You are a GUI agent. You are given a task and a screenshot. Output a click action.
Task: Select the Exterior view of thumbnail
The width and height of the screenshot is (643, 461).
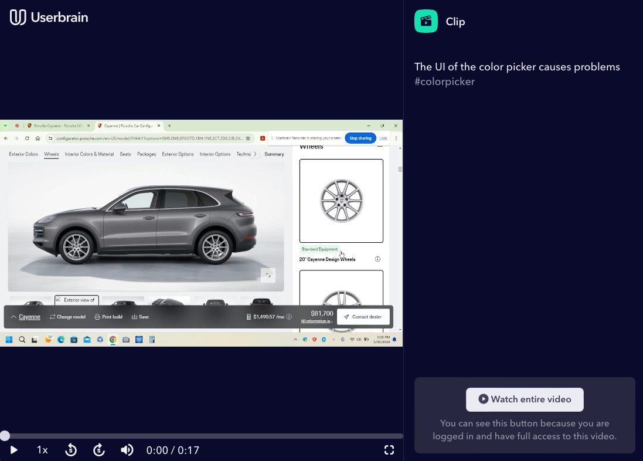point(77,300)
